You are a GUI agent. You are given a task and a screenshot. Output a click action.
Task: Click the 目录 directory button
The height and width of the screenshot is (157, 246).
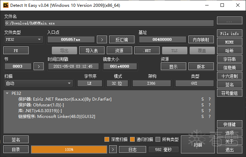point(16,150)
